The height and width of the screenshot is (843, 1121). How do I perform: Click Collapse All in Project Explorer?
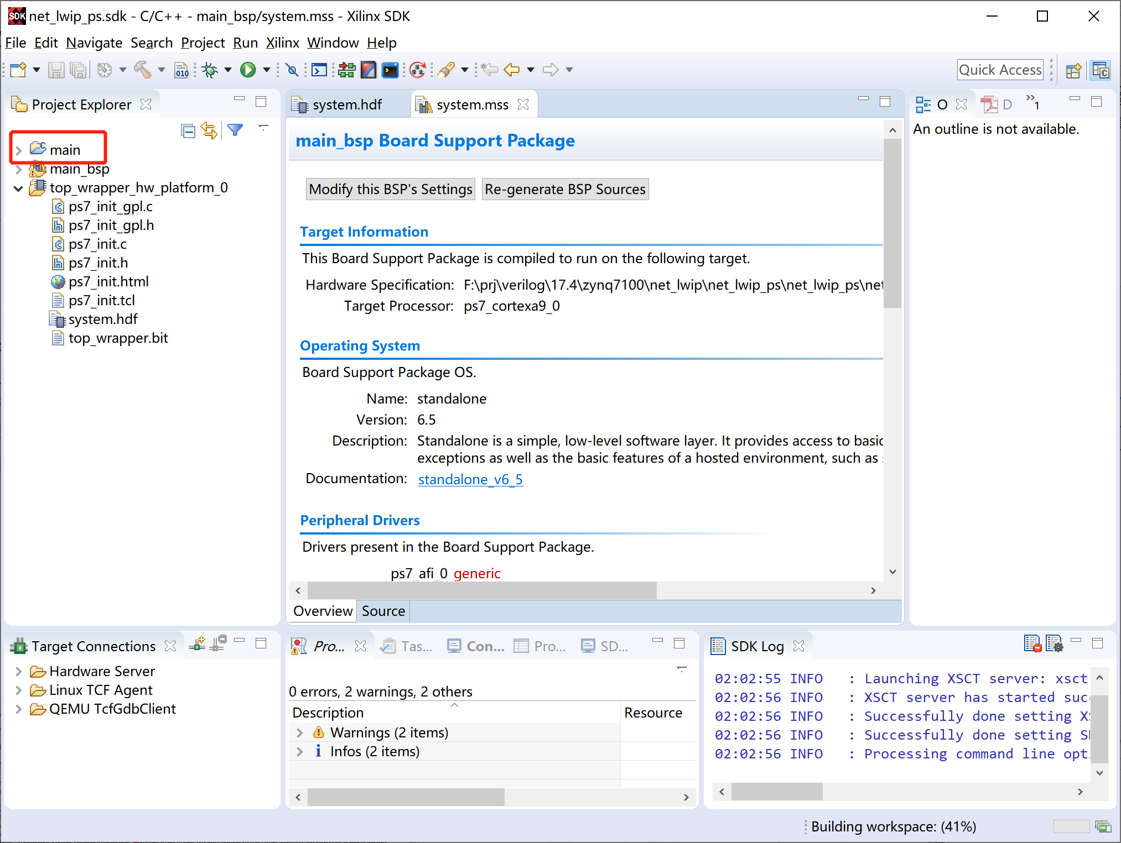(x=188, y=131)
